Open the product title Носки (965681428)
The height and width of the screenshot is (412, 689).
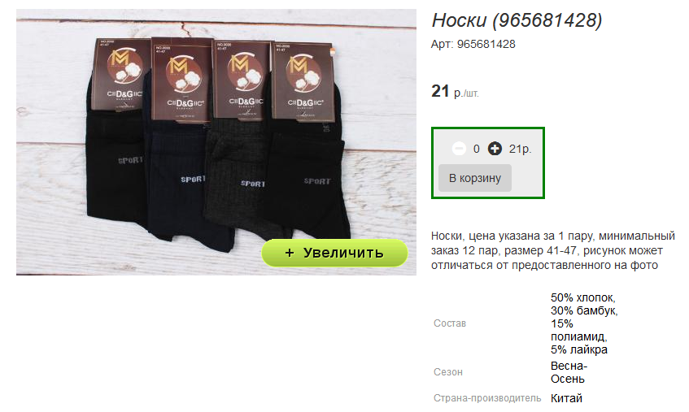517,20
